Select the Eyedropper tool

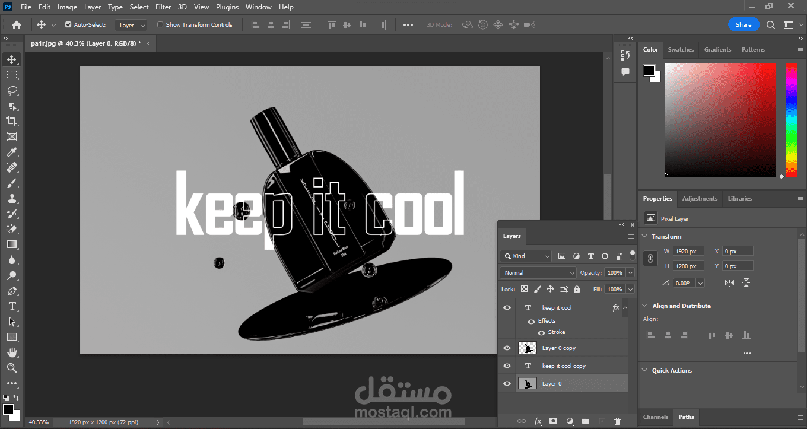pos(11,152)
